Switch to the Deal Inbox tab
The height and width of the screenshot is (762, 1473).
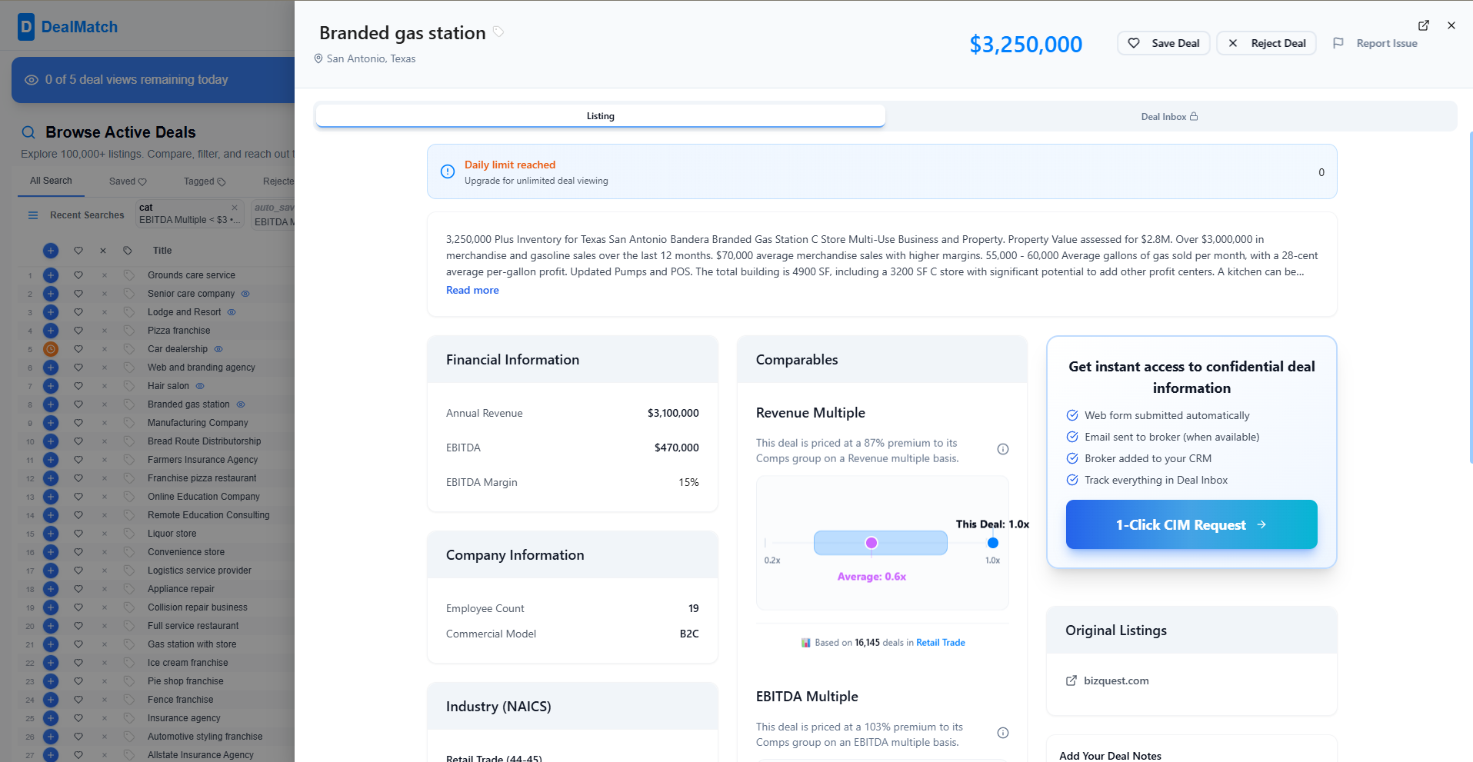(1169, 117)
